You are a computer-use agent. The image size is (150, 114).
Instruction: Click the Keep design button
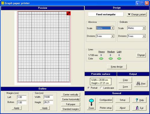click(117, 67)
